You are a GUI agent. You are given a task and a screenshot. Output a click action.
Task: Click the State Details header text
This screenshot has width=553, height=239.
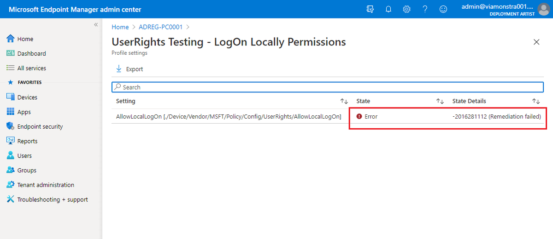tap(469, 101)
